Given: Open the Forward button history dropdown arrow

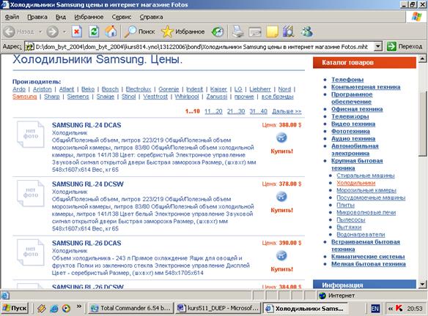Looking at the screenshot, I should tap(64, 32).
